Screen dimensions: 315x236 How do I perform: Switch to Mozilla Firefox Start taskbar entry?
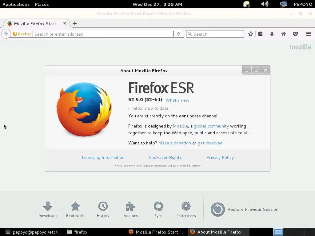pos(156,232)
